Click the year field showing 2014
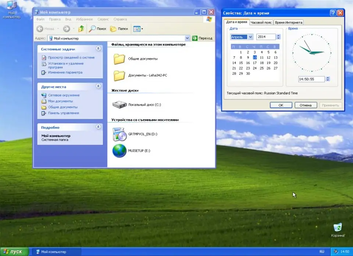 pyautogui.click(x=266, y=37)
